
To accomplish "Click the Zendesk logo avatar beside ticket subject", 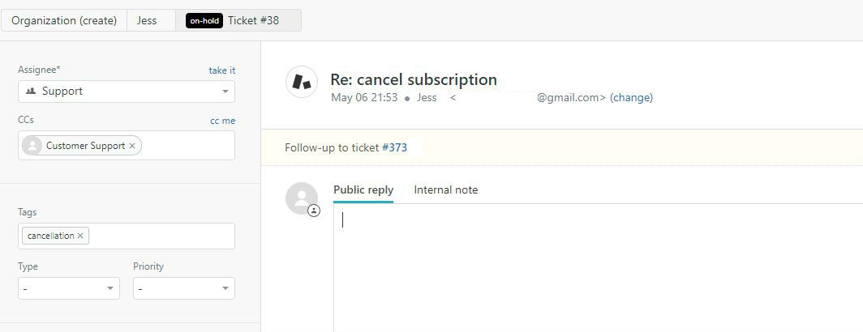I will 301,82.
